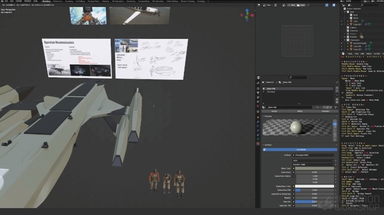Open the View Layer properties tab

[x=258, y=97]
